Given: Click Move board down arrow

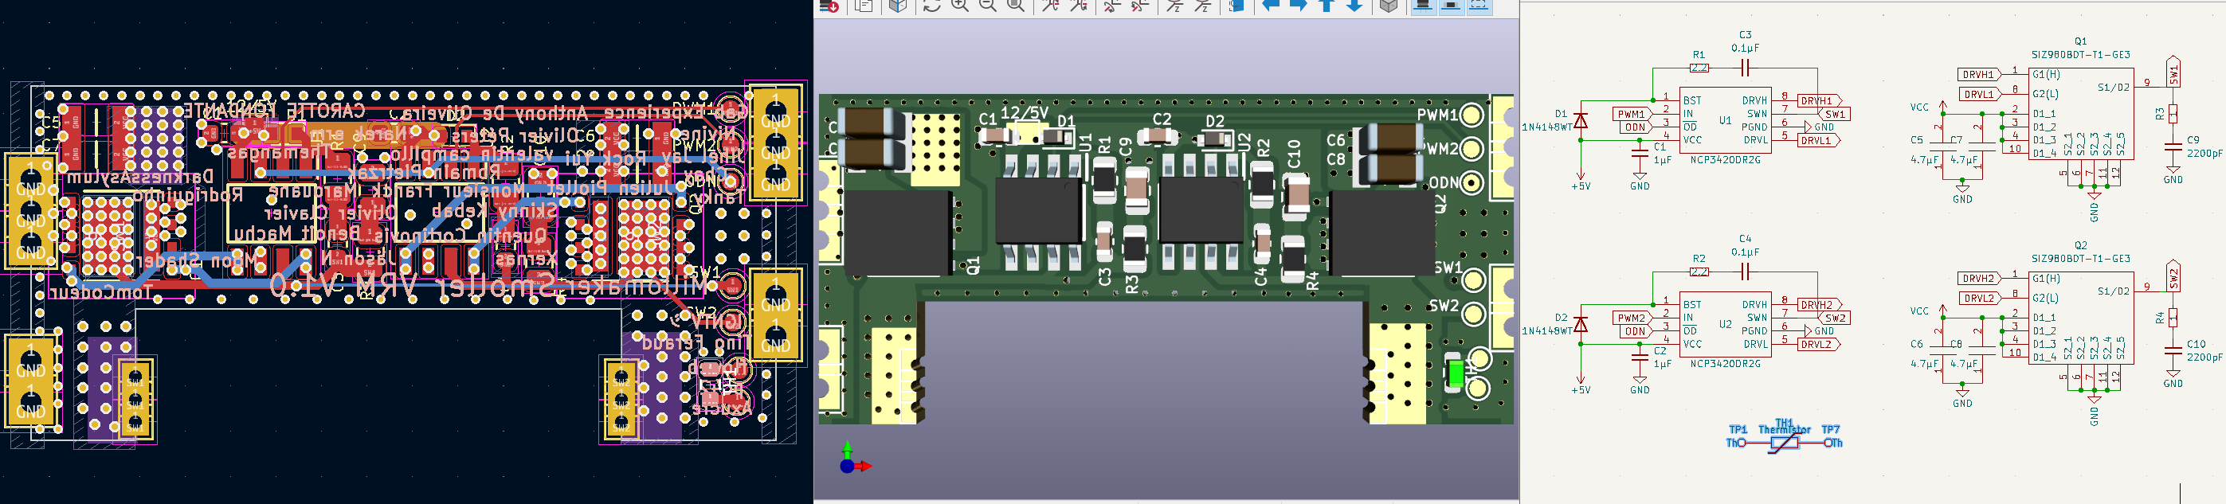Looking at the screenshot, I should point(1355,6).
